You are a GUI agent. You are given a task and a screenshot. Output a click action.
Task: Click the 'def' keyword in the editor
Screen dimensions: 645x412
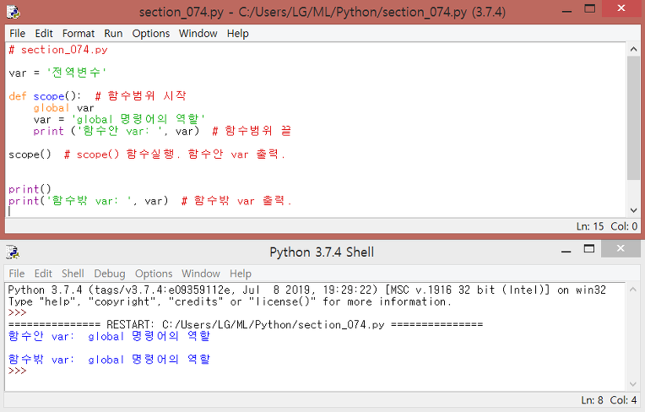(17, 96)
